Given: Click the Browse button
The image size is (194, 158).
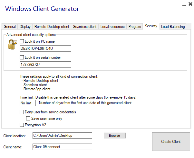Looking at the screenshot, I should pyautogui.click(x=114, y=136).
